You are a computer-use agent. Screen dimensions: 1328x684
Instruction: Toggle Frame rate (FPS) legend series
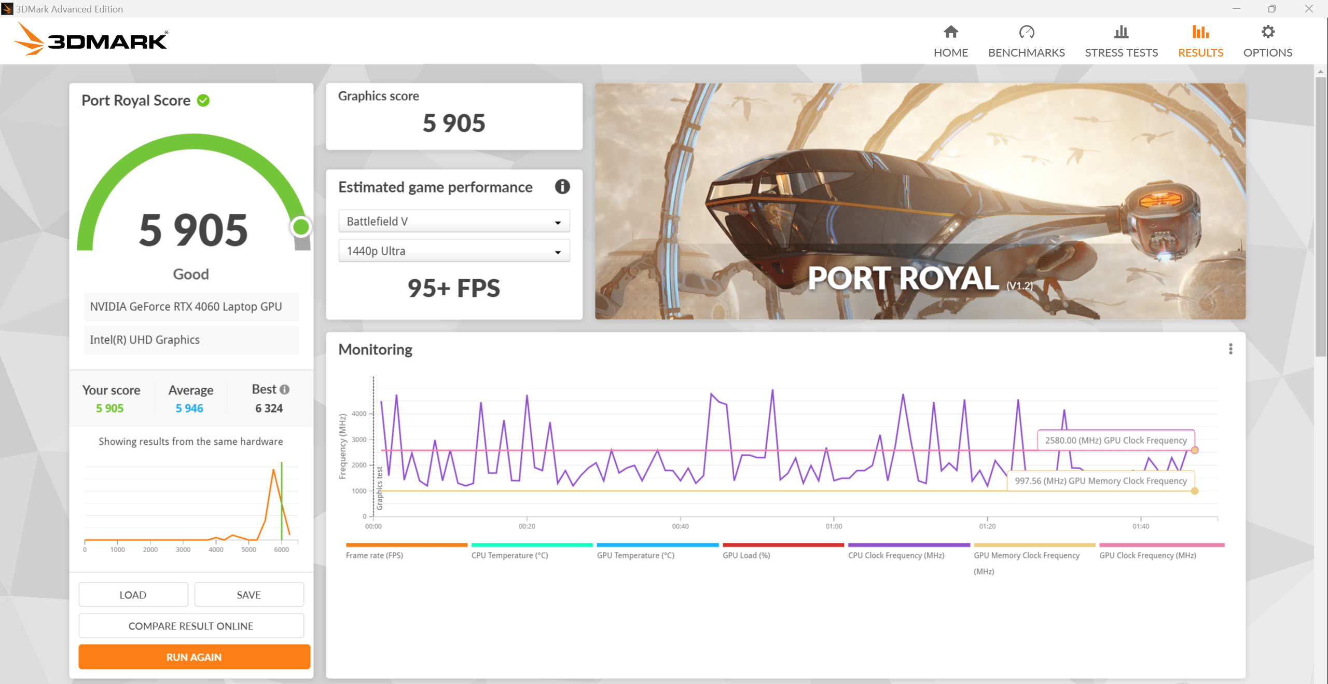click(x=375, y=555)
